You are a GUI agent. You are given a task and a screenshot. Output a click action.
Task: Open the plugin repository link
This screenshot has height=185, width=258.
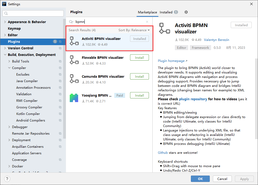point(193,99)
